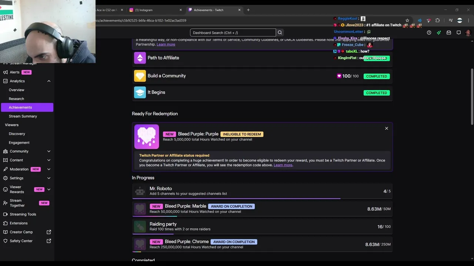474x266 pixels.
Task: Click the Alerts megaphone icon in the sidebar
Action: 5,72
